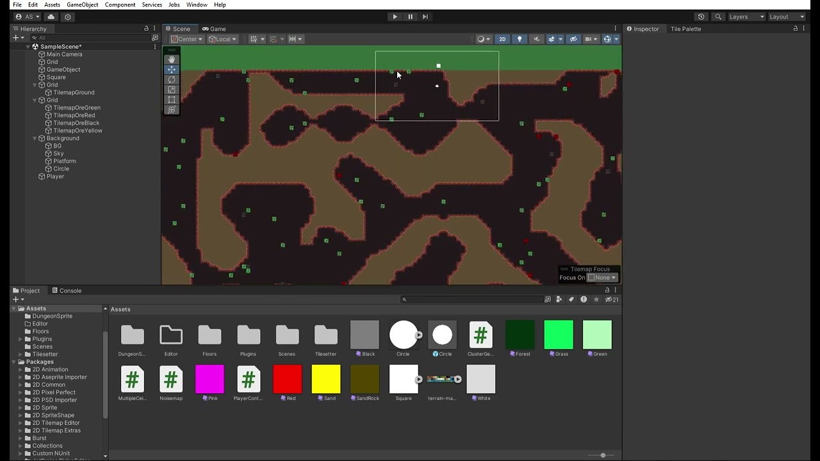The height and width of the screenshot is (461, 820).
Task: Open the Undo History icon
Action: click(x=701, y=17)
